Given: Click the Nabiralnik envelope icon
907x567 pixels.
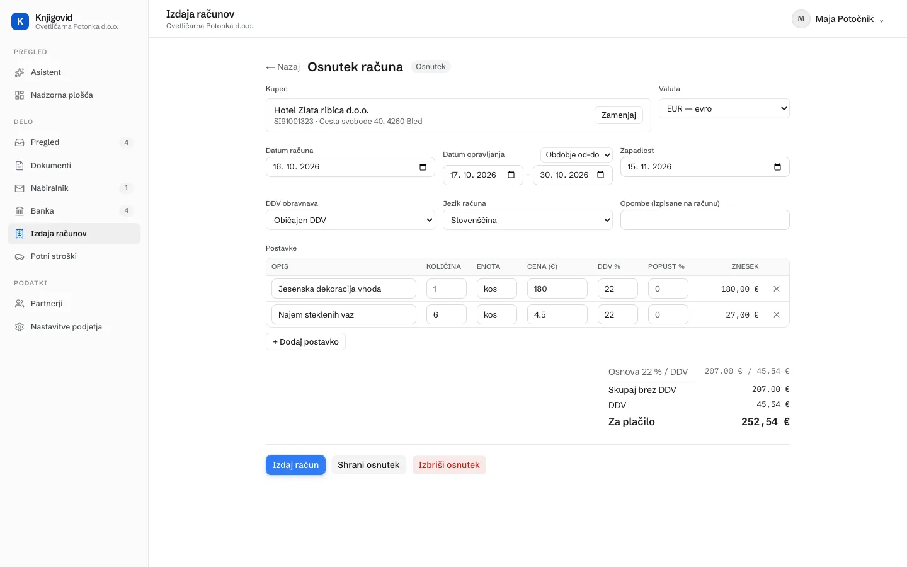Looking at the screenshot, I should 20,188.
